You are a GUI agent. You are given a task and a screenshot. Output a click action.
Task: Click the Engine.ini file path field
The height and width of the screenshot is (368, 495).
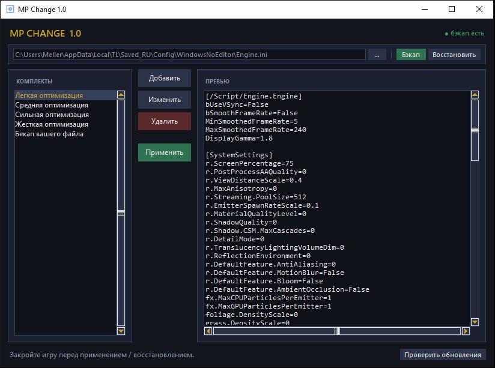[189, 55]
